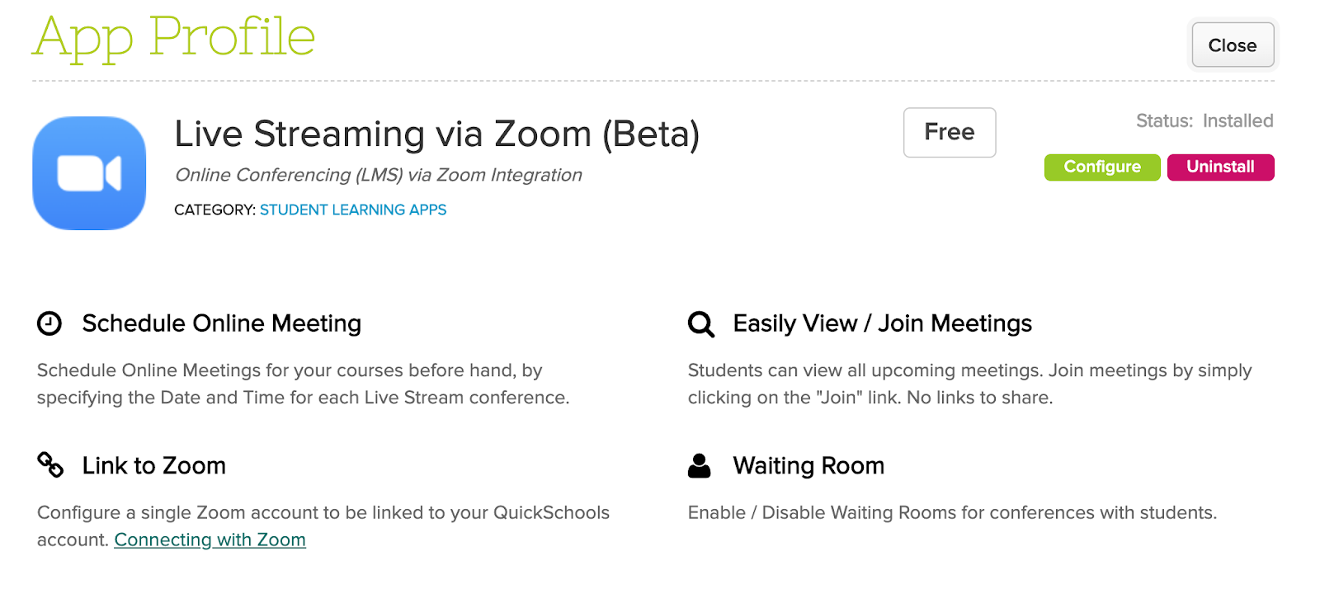Click the Zoom camera app icon
The image size is (1320, 608).
(89, 173)
